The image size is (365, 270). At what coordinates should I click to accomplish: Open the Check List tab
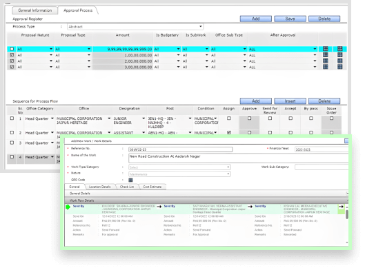[127, 187]
